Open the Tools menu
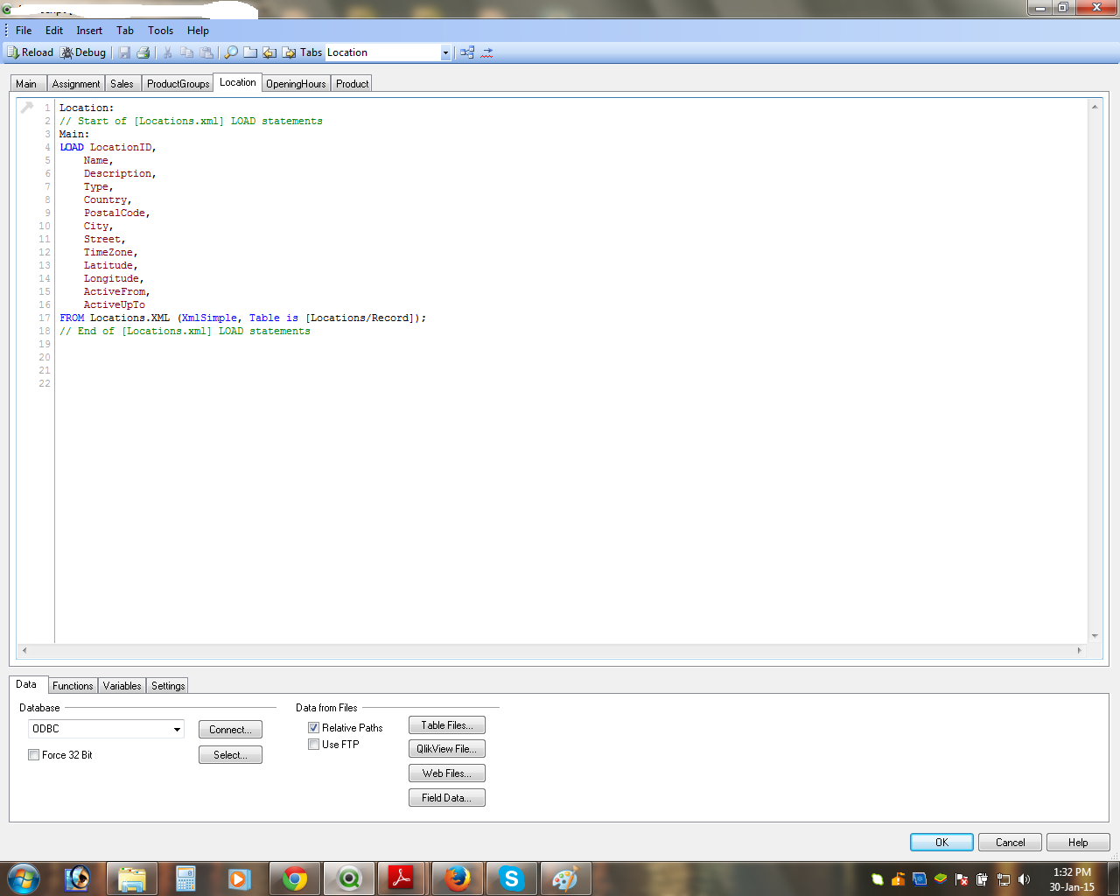Screen dimensions: 1120x896 coord(161,31)
